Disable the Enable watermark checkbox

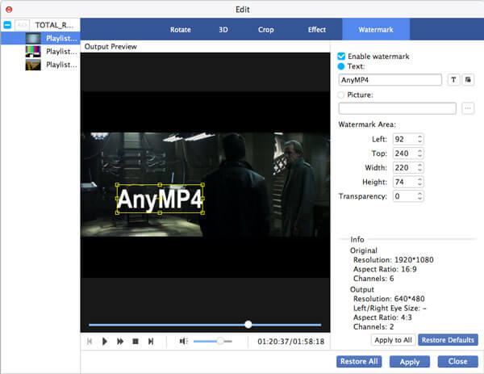click(x=341, y=57)
